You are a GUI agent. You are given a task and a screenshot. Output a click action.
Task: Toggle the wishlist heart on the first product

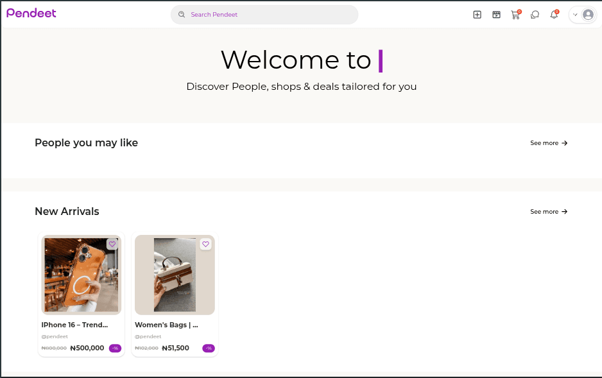point(112,244)
